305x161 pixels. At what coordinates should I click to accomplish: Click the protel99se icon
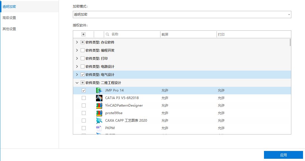pos(99,113)
